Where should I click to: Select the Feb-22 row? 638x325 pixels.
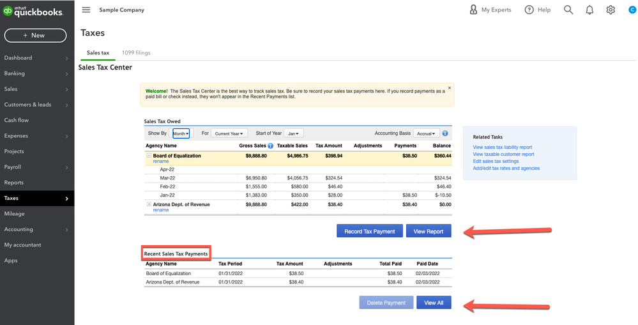pyautogui.click(x=298, y=186)
